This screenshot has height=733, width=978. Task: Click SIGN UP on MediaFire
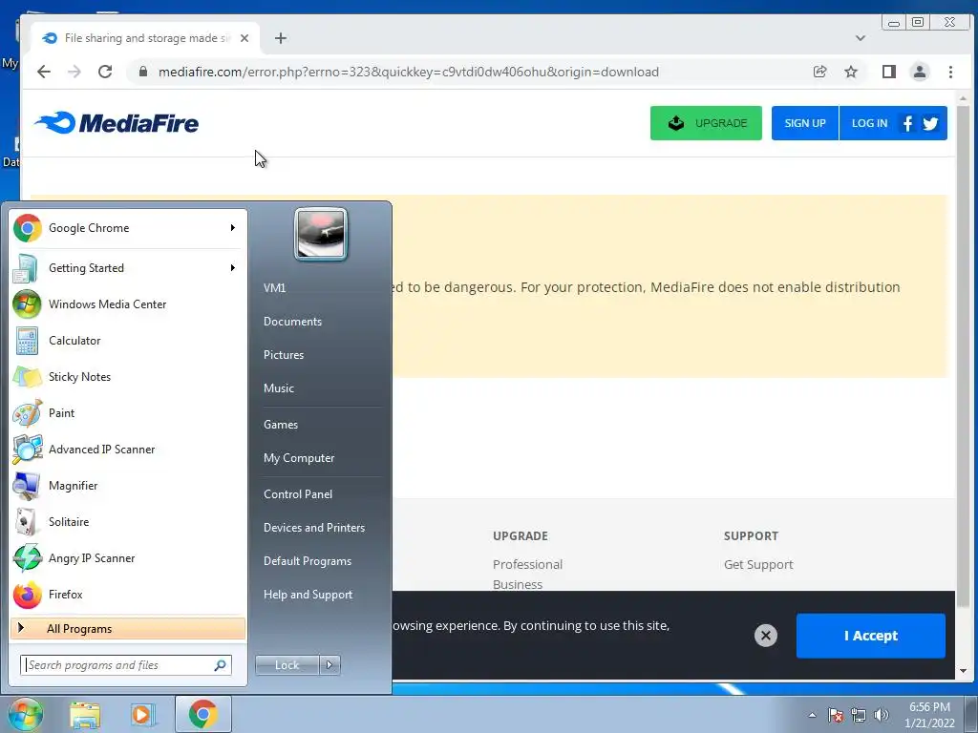[x=805, y=123]
